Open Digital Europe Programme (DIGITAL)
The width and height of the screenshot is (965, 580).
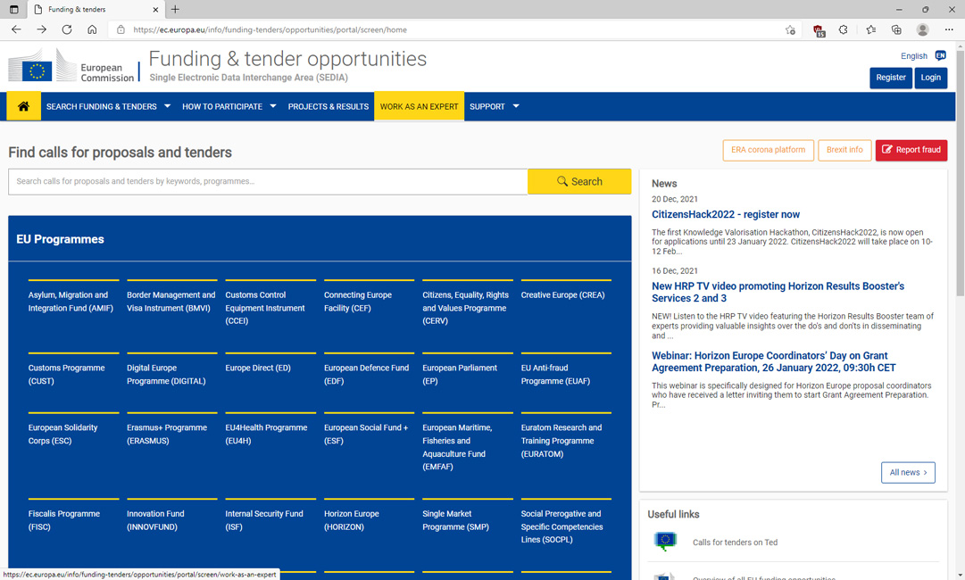(166, 375)
